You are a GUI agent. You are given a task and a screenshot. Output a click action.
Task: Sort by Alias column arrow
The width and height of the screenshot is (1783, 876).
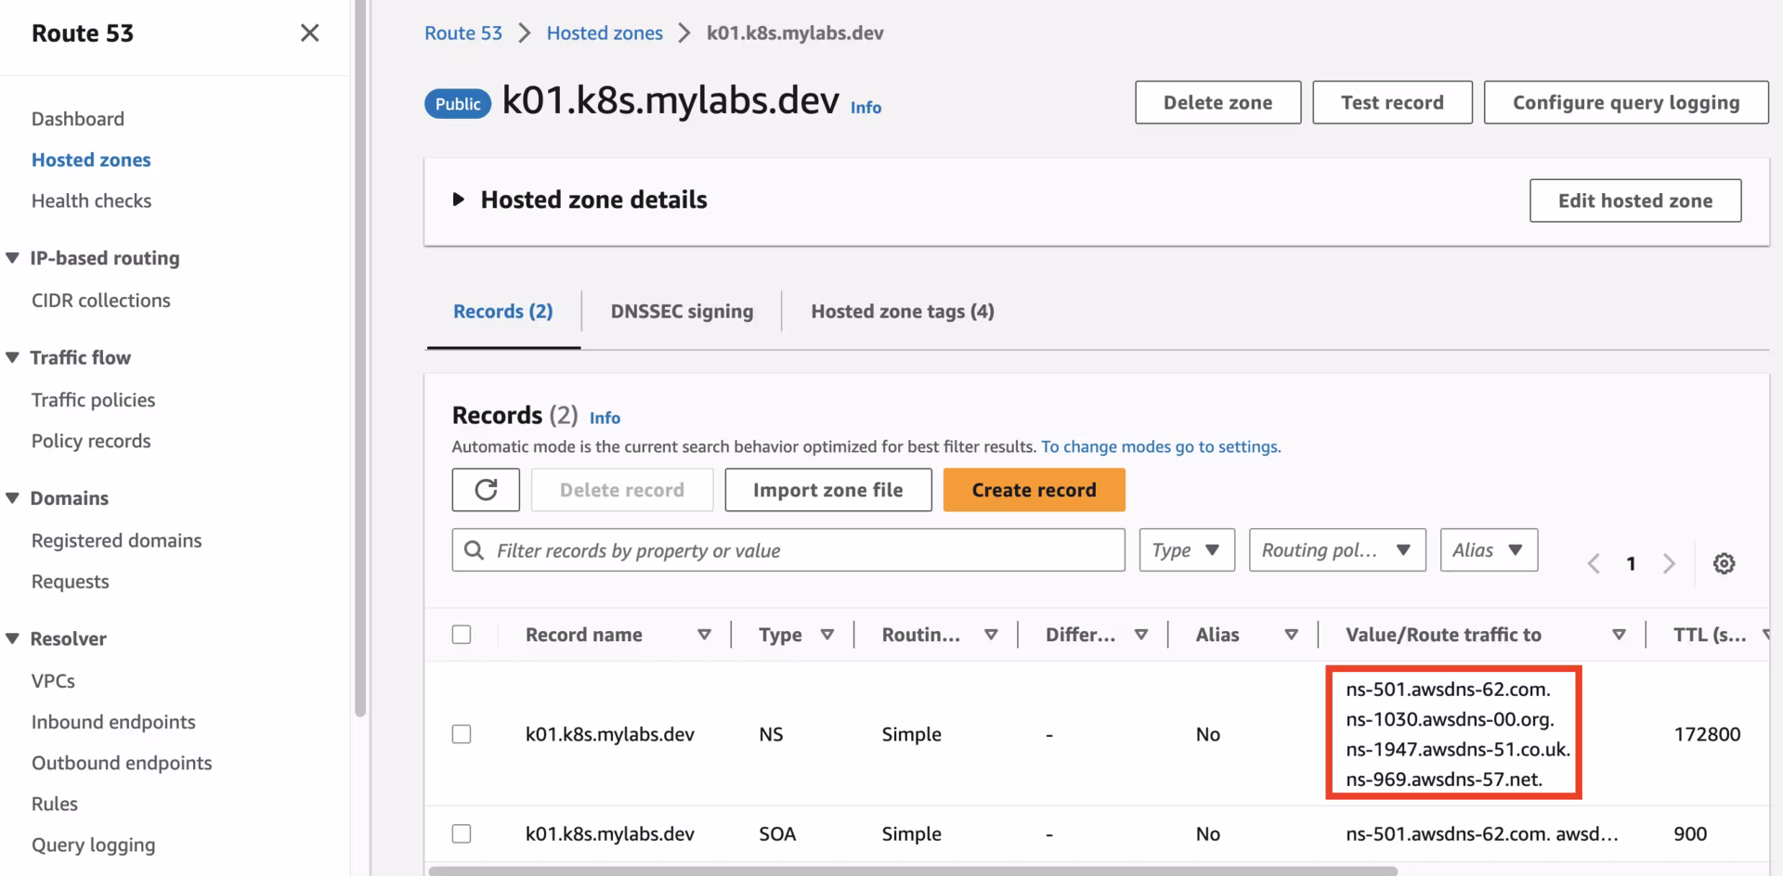coord(1291,635)
